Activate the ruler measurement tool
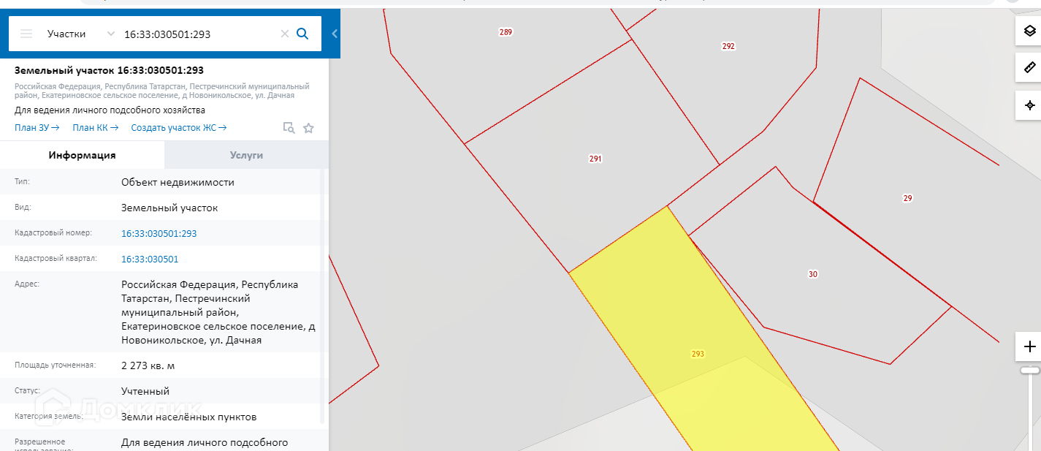The height and width of the screenshot is (451, 1041). pos(1029,68)
